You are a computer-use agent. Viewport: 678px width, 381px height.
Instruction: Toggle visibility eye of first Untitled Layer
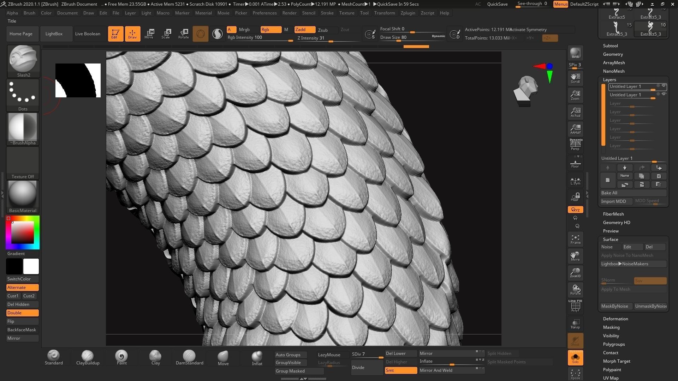coord(664,86)
